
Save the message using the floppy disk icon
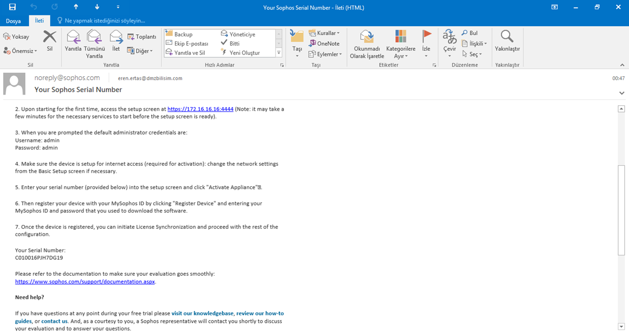(x=12, y=7)
